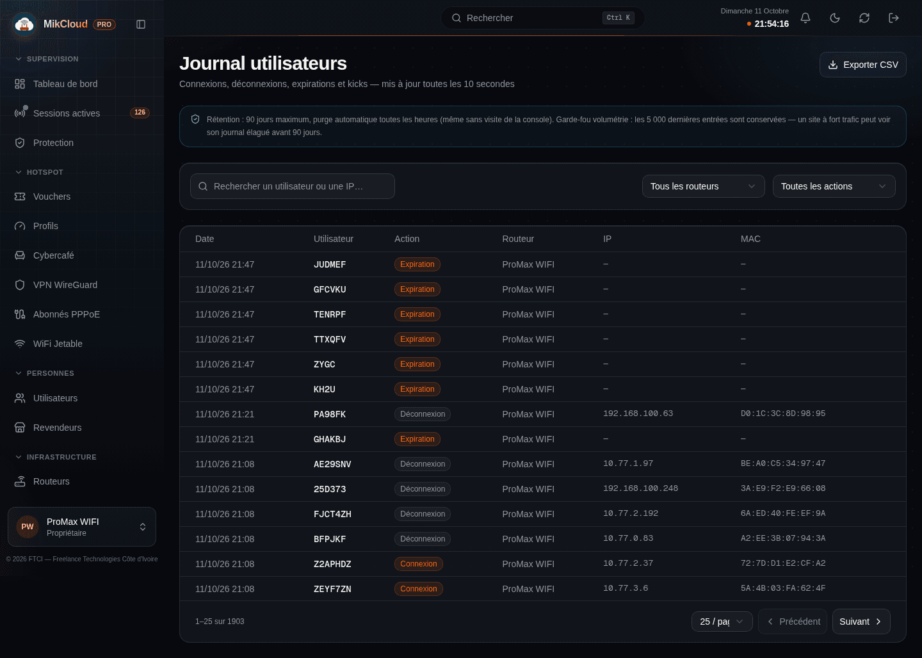Click the 126 sessions badge

pyautogui.click(x=140, y=113)
